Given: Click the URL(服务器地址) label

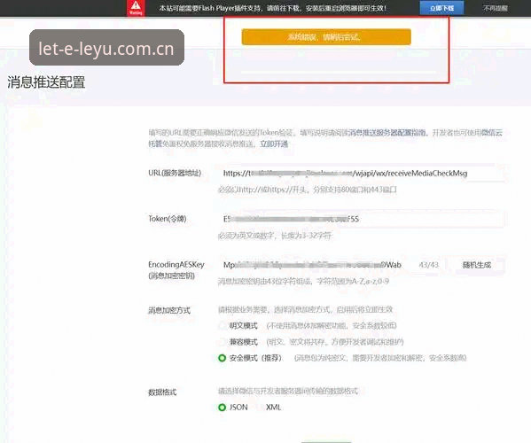Looking at the screenshot, I should coord(175,174).
